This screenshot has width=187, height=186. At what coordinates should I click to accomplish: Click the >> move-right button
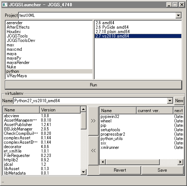pos(93,121)
